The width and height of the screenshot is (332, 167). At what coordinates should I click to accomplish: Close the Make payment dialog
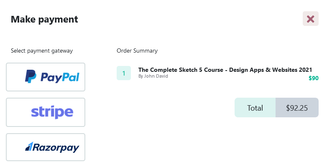(310, 19)
